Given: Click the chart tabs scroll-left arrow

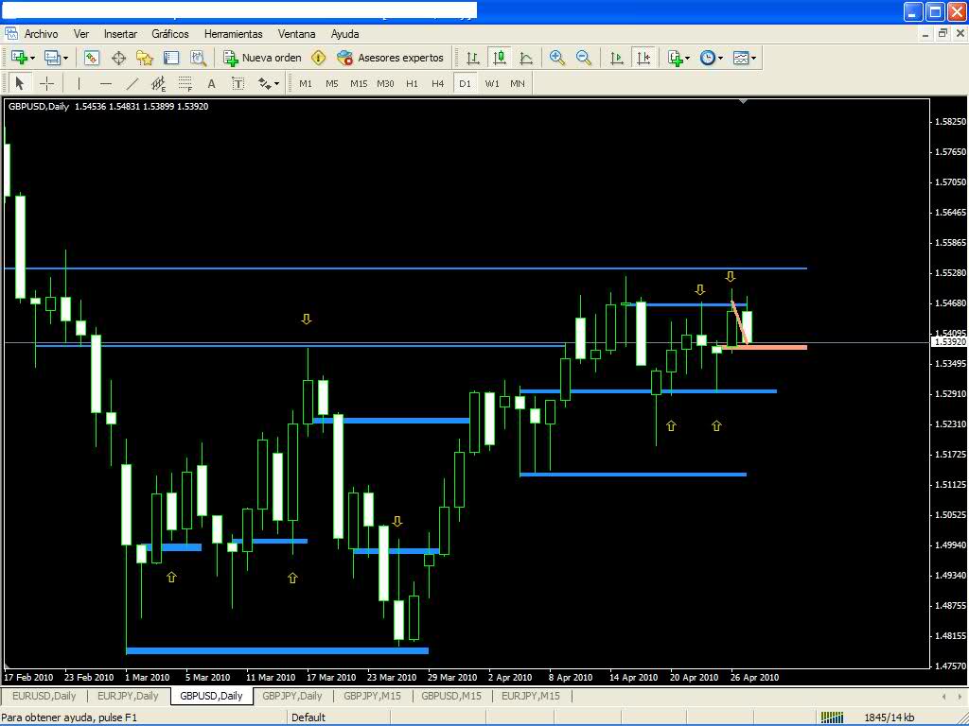Looking at the screenshot, I should (943, 697).
